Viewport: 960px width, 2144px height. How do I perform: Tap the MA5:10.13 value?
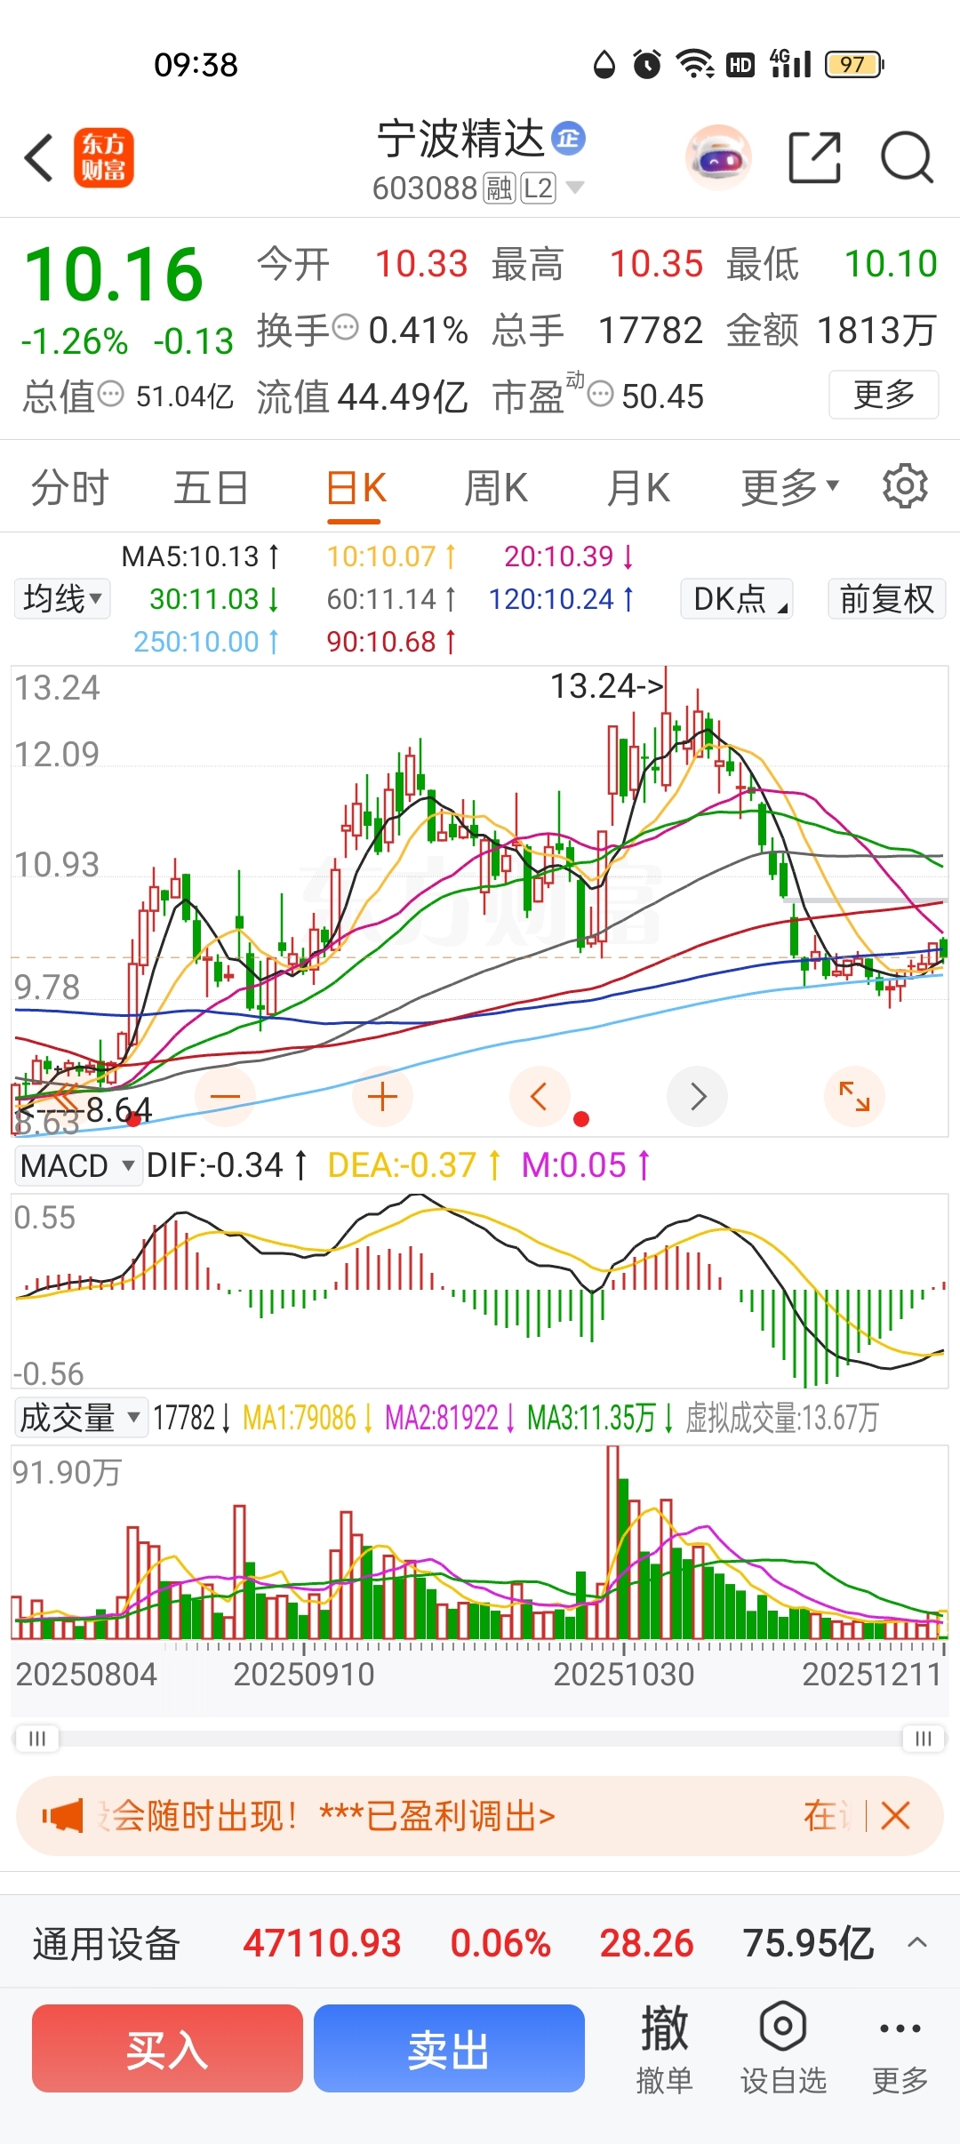[x=200, y=556]
